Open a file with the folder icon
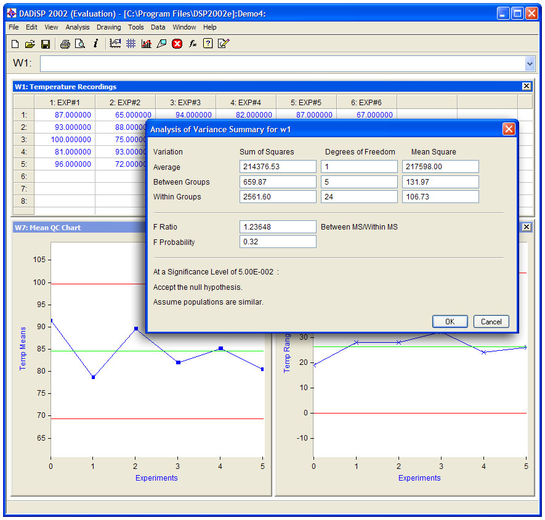The image size is (545, 520). click(30, 44)
